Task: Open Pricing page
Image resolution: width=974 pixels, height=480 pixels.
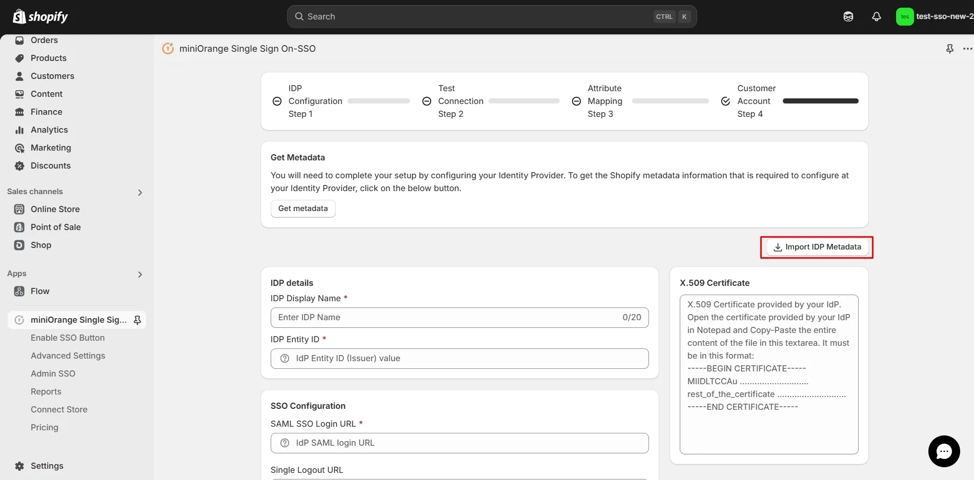Action: (45, 427)
